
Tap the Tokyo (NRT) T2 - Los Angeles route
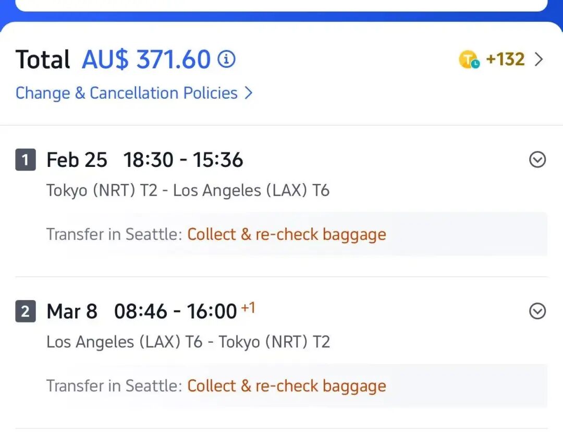pyautogui.click(x=188, y=190)
